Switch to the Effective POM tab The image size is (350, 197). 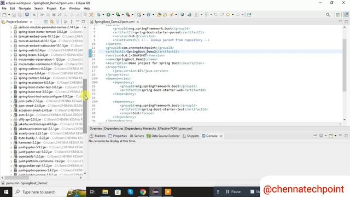point(168,129)
